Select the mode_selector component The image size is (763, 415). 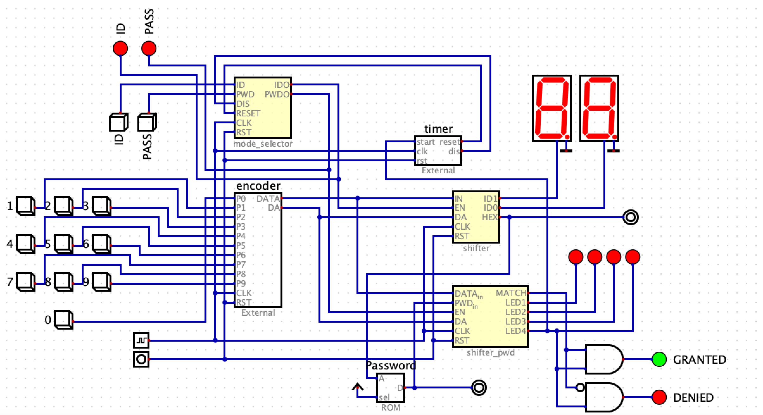click(263, 108)
